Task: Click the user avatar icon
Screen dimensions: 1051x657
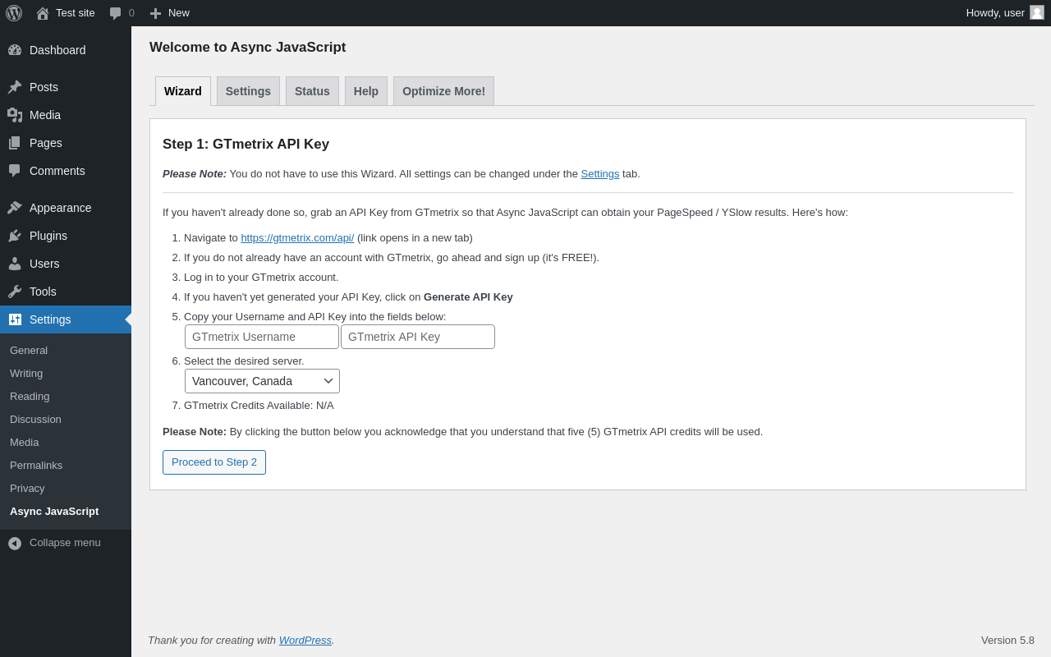Action: [x=1037, y=12]
